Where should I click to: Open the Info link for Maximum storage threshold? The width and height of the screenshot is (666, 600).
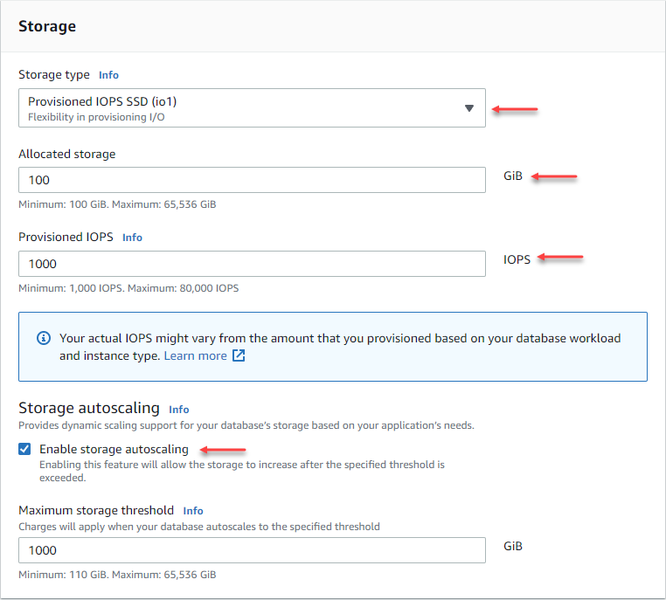(193, 511)
